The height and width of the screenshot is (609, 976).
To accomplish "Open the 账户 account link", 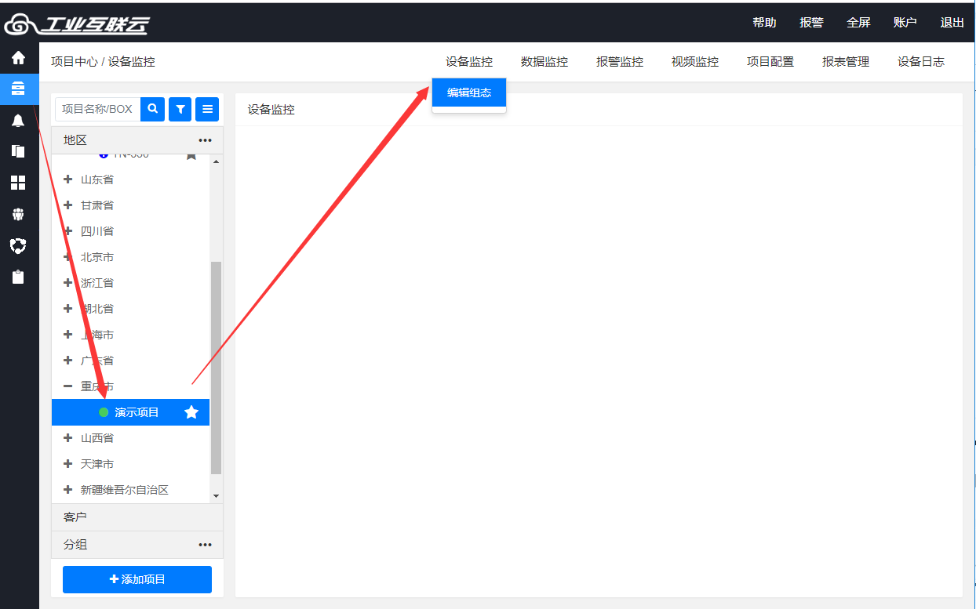I will (905, 23).
